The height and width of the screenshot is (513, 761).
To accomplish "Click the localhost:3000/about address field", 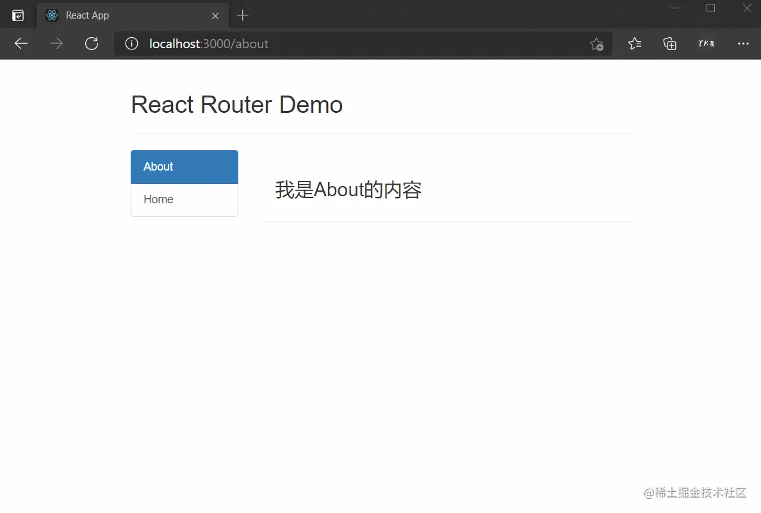I will 363,44.
